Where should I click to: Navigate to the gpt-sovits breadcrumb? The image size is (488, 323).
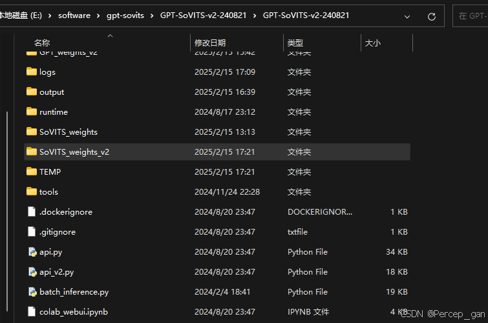point(125,15)
